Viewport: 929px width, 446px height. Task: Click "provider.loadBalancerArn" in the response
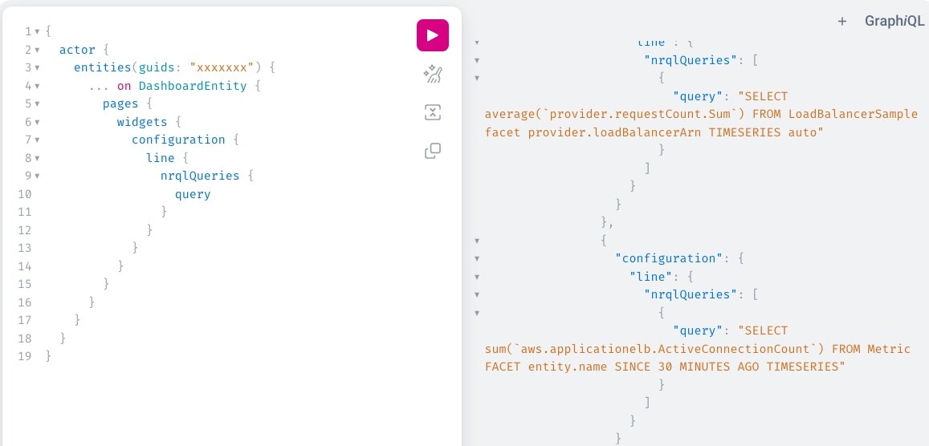[x=613, y=132]
